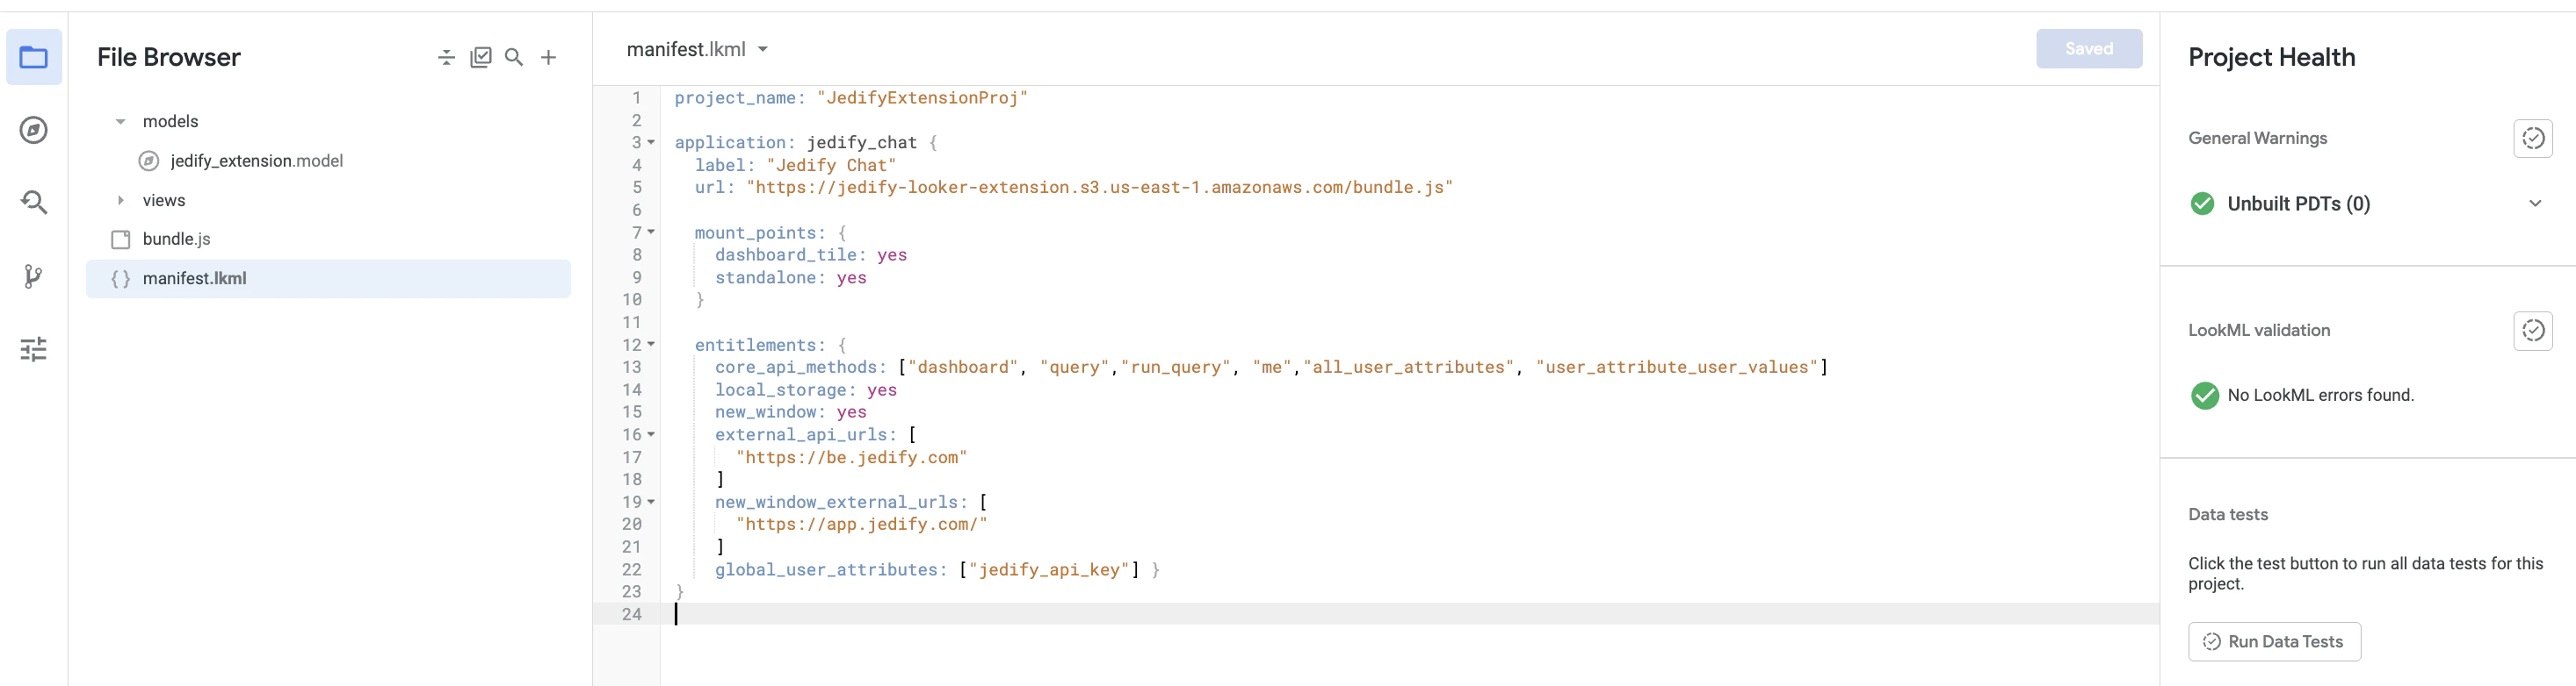Image resolution: width=2576 pixels, height=686 pixels.
Task: Click the "Jedify Chat" label string
Action: point(831,166)
